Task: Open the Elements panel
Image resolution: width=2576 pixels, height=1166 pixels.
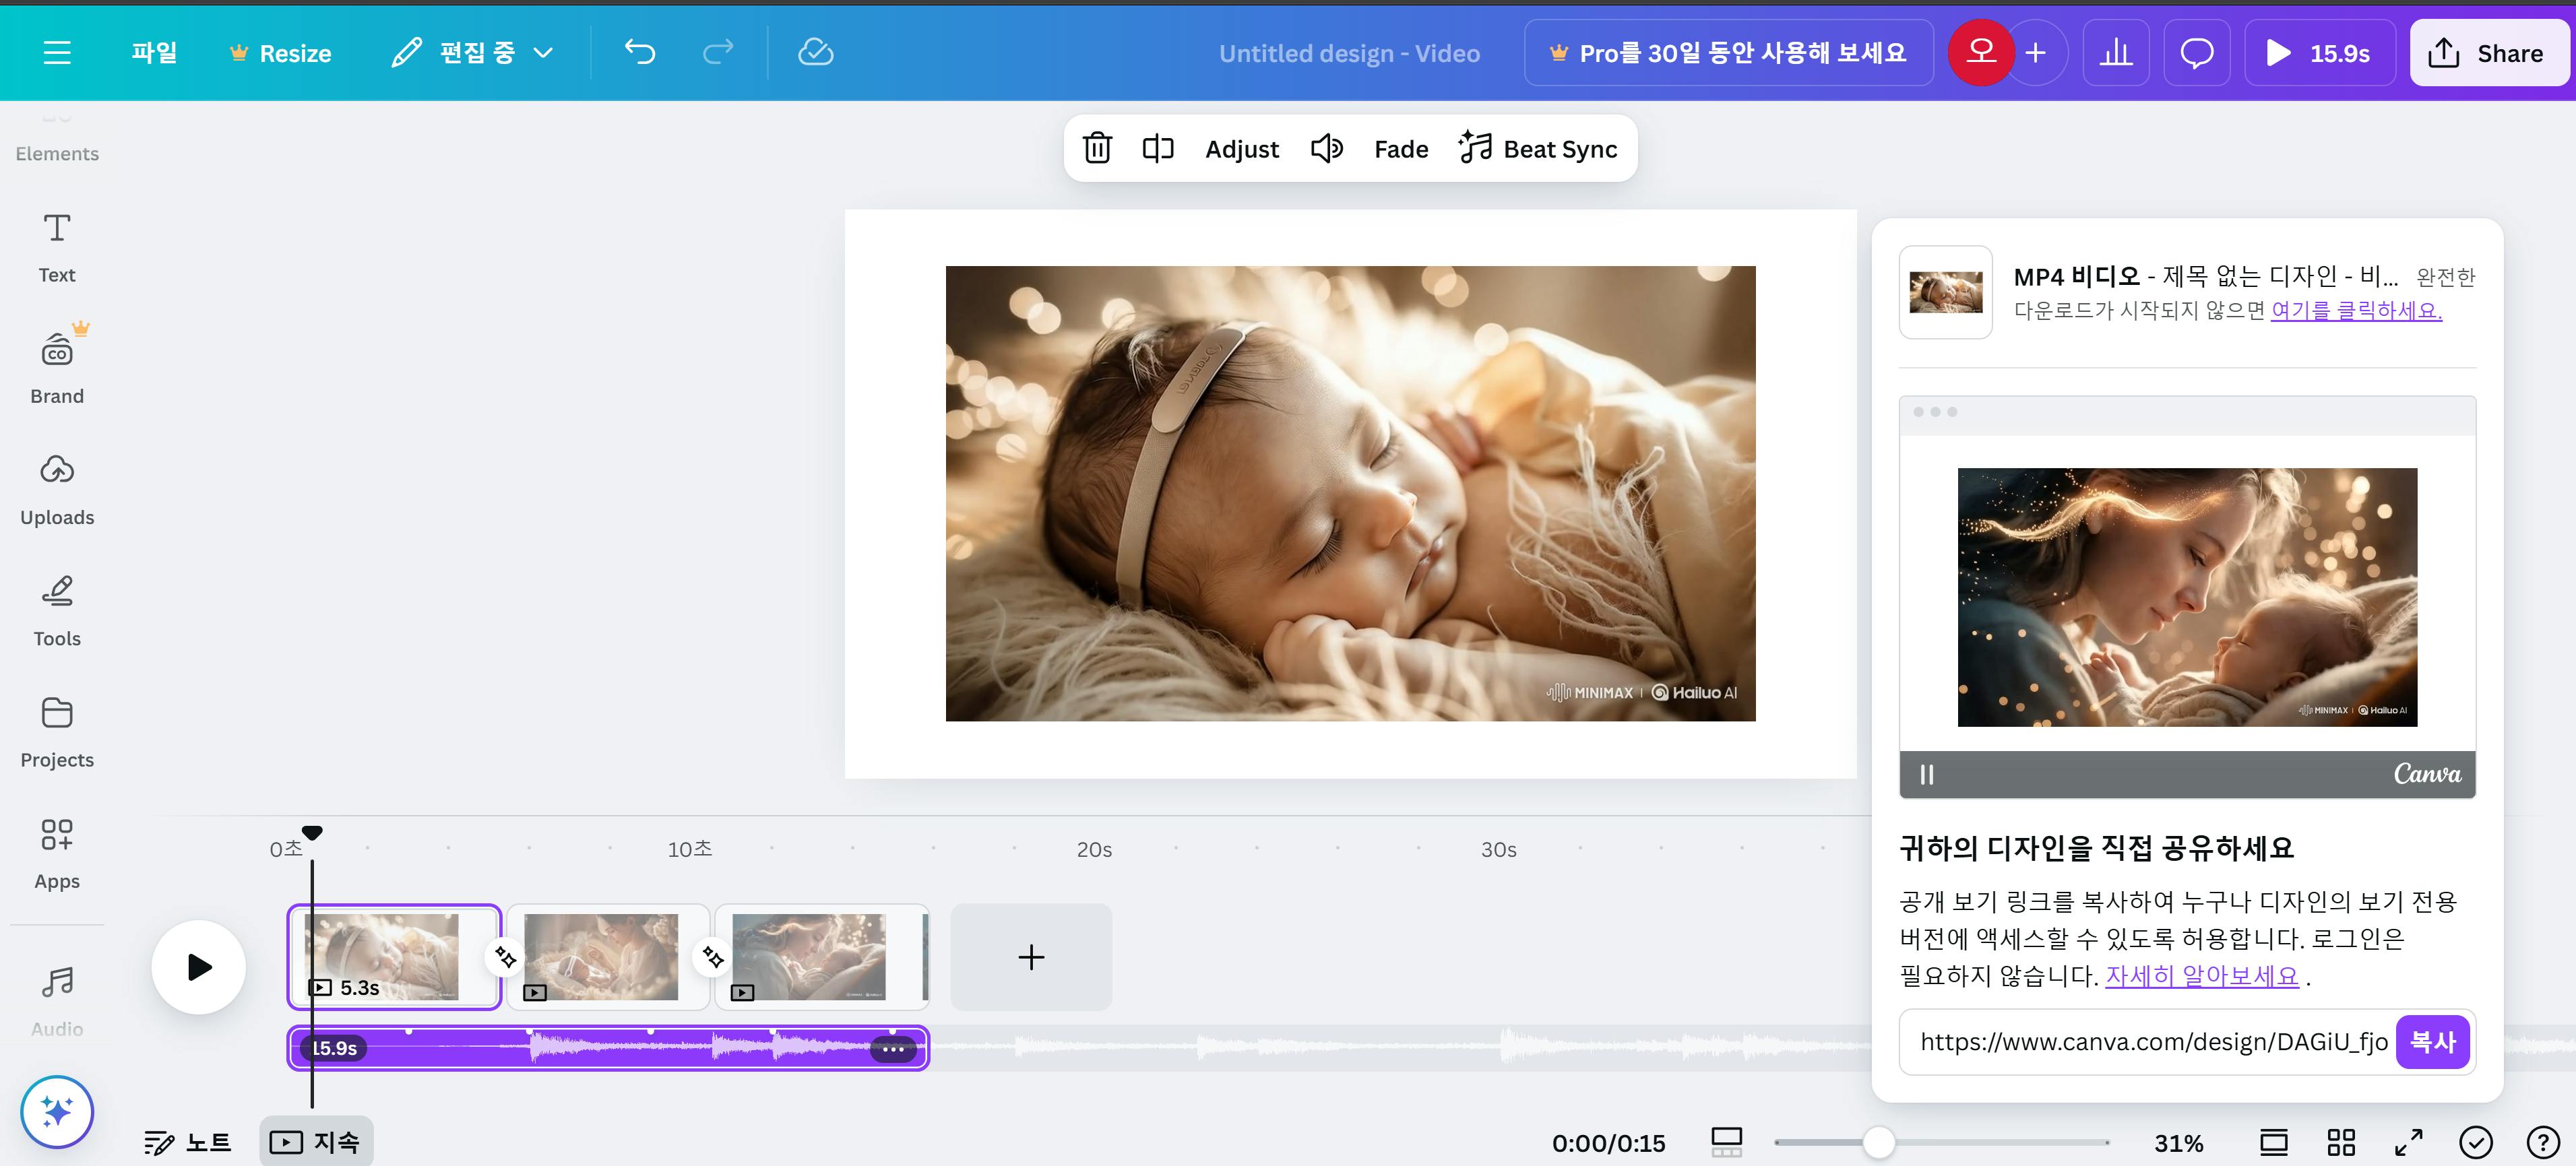Action: [56, 135]
